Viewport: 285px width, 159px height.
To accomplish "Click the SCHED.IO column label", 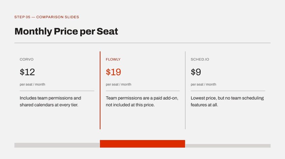I will (x=200, y=59).
